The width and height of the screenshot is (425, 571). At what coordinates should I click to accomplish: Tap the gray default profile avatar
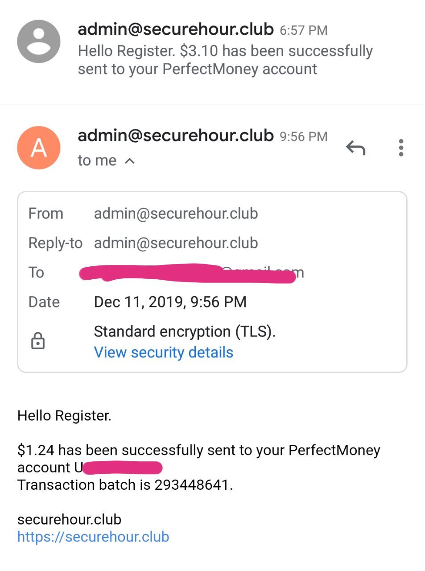pyautogui.click(x=39, y=41)
